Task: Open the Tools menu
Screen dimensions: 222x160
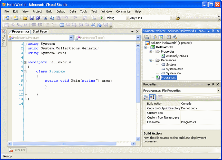Action: 83,12
